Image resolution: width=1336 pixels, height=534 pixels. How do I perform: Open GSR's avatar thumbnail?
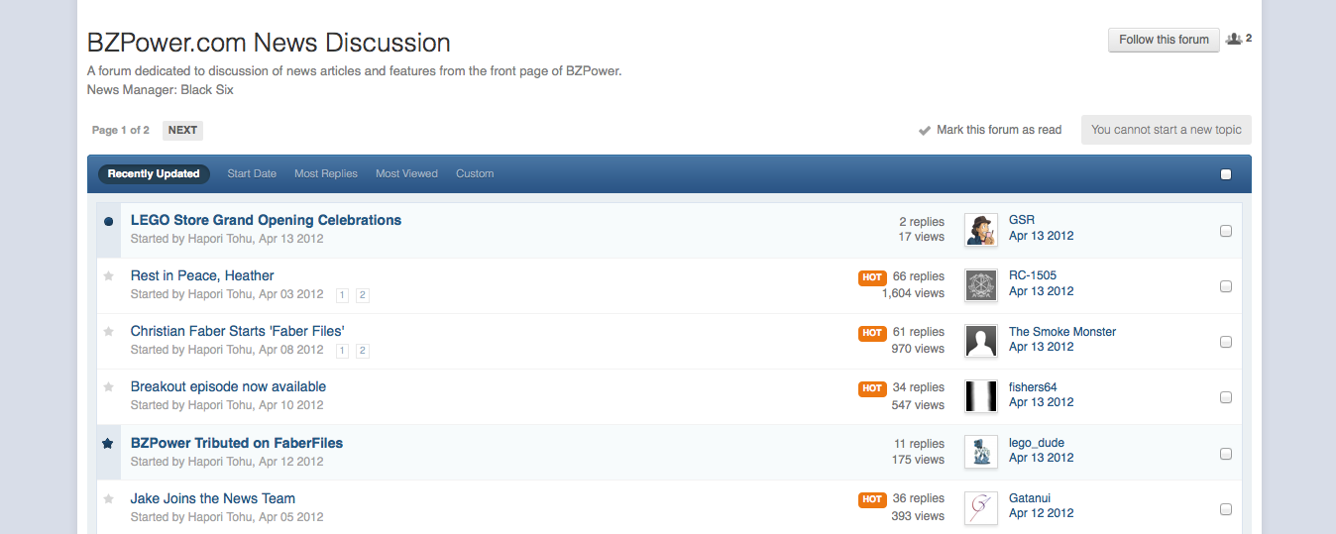[981, 229]
